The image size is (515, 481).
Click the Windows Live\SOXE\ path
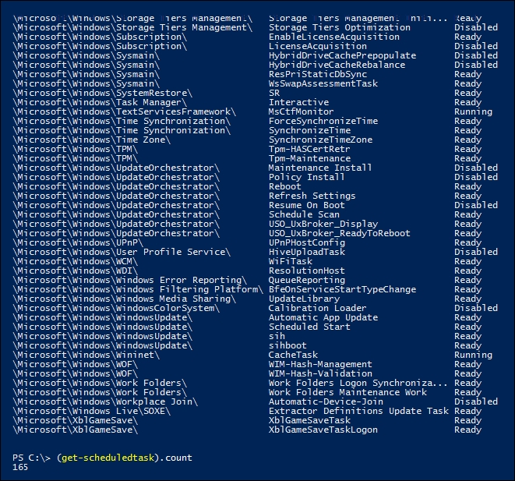tap(92, 412)
